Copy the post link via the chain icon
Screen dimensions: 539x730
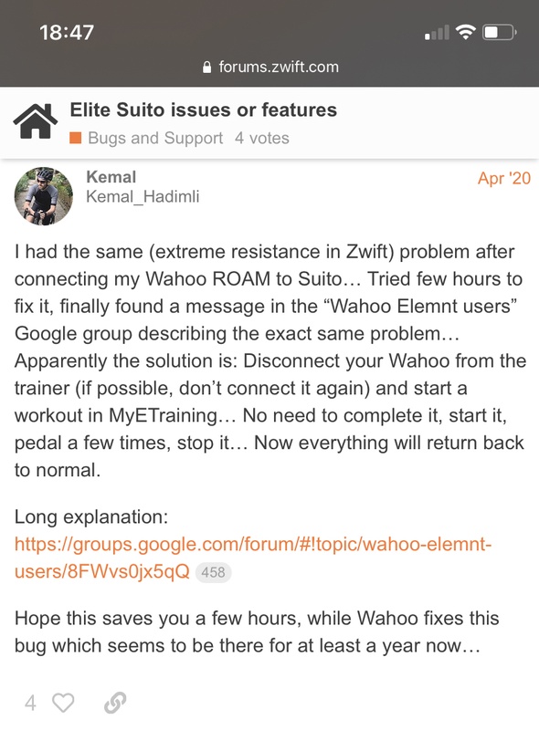tap(115, 703)
